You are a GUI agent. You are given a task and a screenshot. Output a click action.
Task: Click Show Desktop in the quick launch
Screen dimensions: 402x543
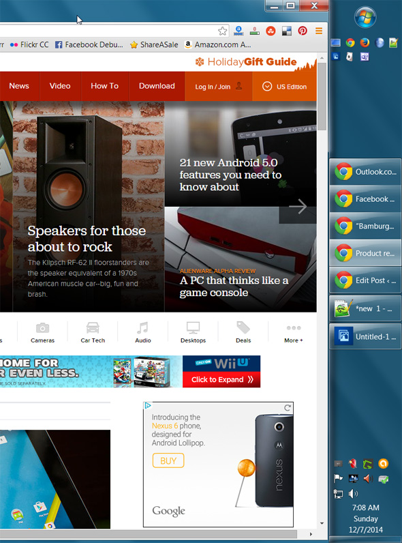tap(336, 42)
